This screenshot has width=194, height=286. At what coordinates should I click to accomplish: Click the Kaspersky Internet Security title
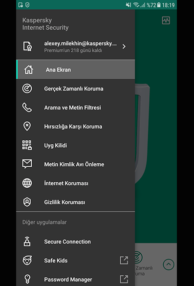[45, 24]
